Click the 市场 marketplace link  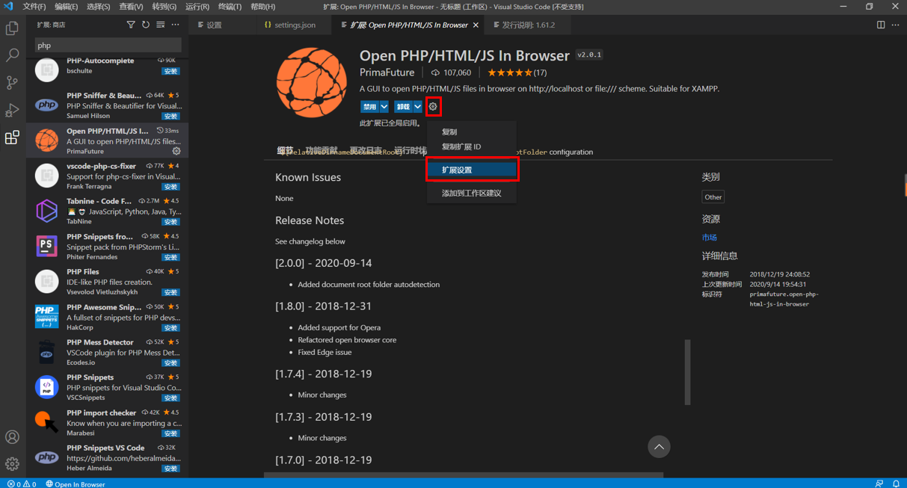709,237
